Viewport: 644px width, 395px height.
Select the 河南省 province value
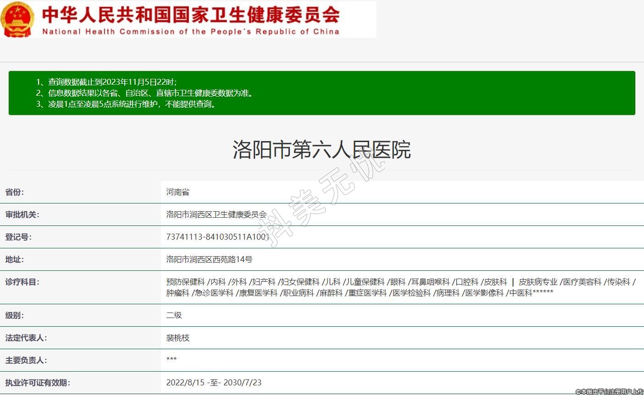178,192
